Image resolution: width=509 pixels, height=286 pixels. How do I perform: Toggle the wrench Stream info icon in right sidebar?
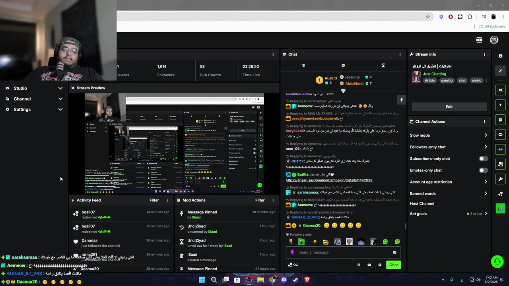(x=501, y=179)
